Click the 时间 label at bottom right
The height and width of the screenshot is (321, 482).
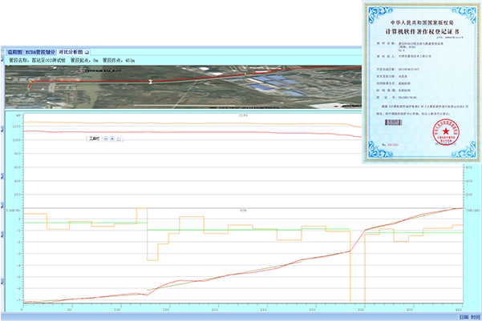pyautogui.click(x=475, y=316)
